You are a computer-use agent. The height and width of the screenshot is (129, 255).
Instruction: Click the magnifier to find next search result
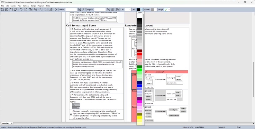click(84, 10)
